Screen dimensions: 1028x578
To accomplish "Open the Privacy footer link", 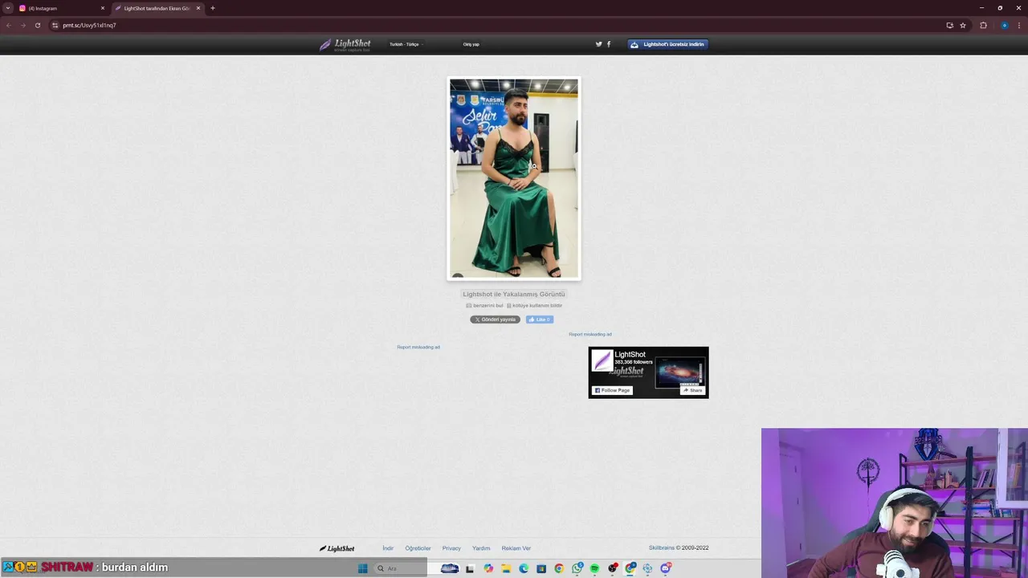I will [451, 548].
